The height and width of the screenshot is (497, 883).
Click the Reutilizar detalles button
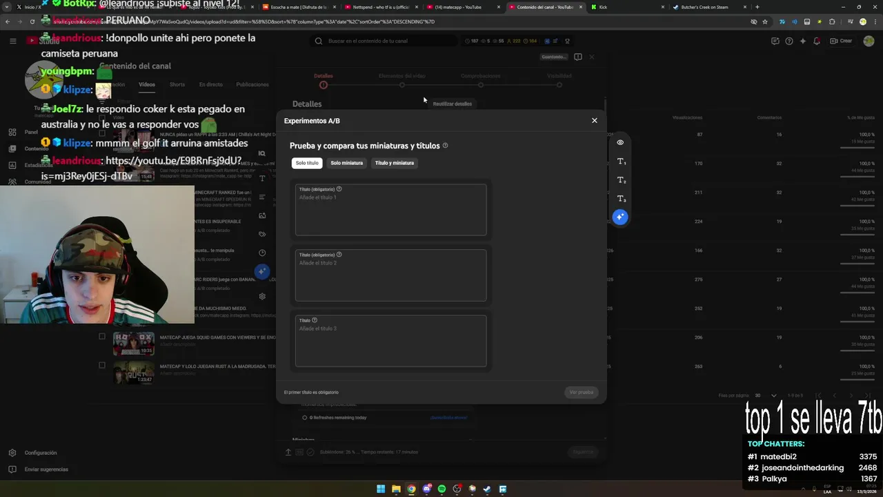(x=453, y=104)
